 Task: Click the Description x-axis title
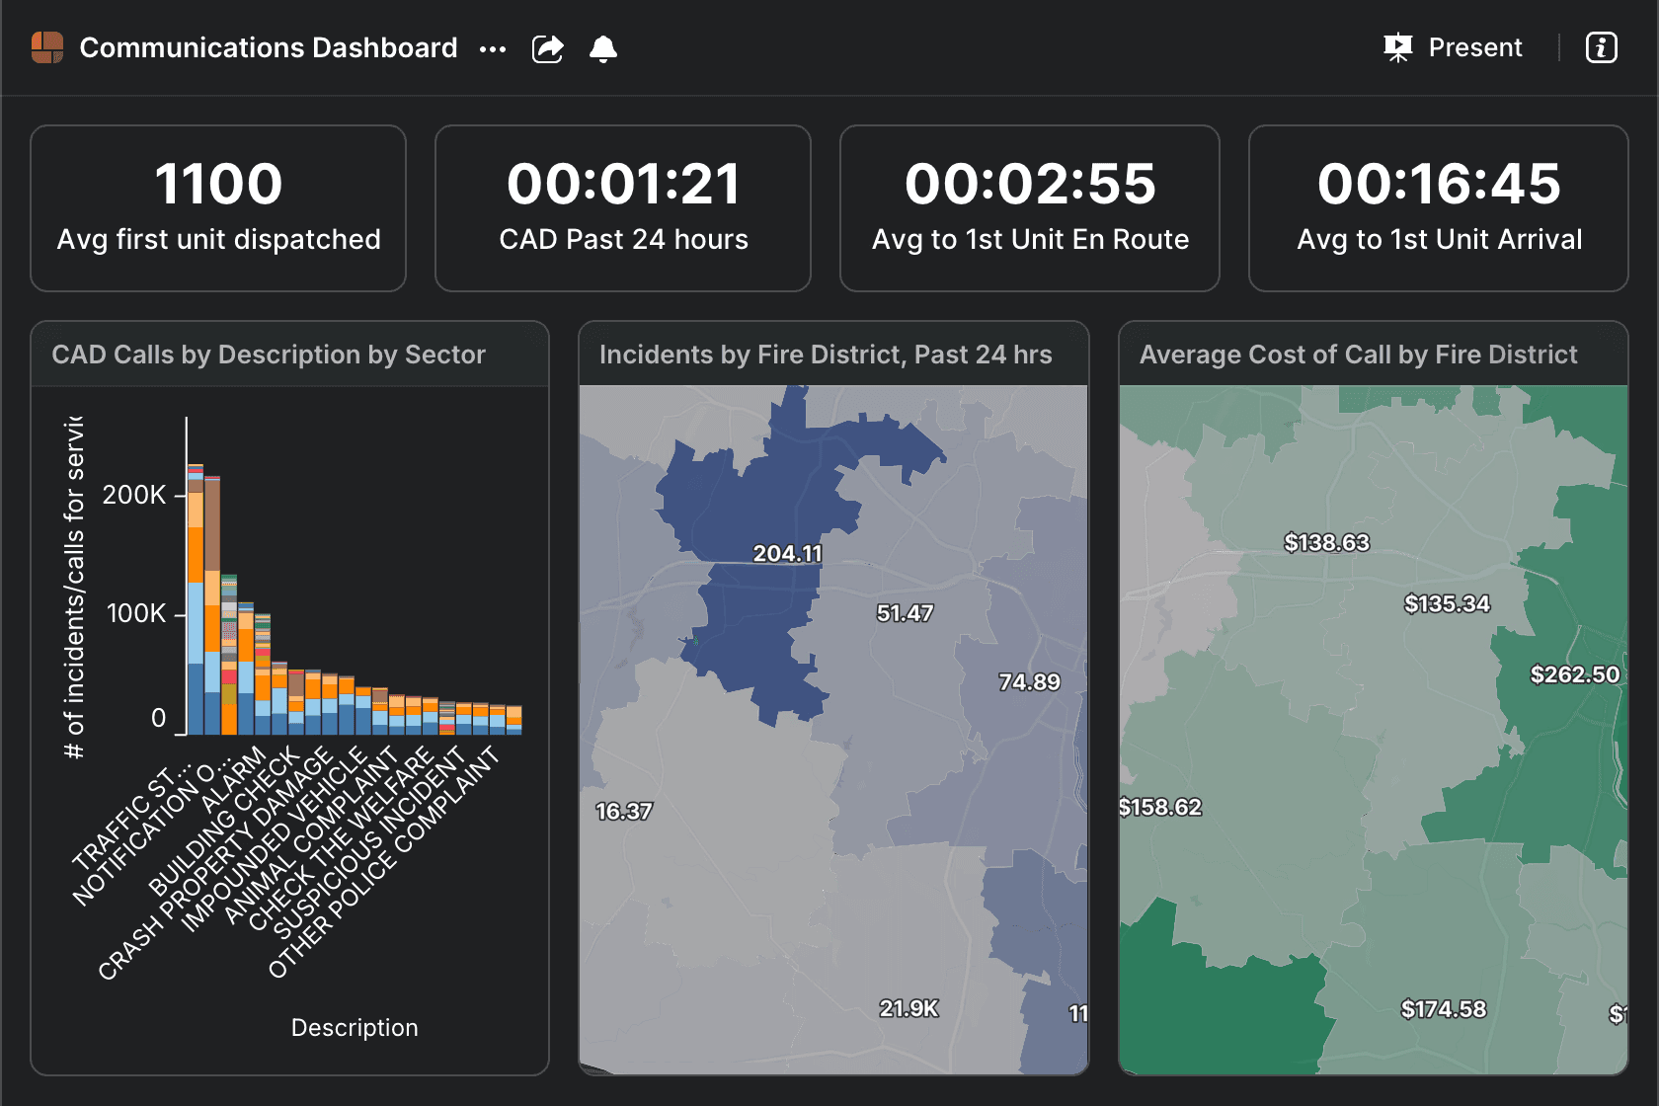pos(355,1028)
